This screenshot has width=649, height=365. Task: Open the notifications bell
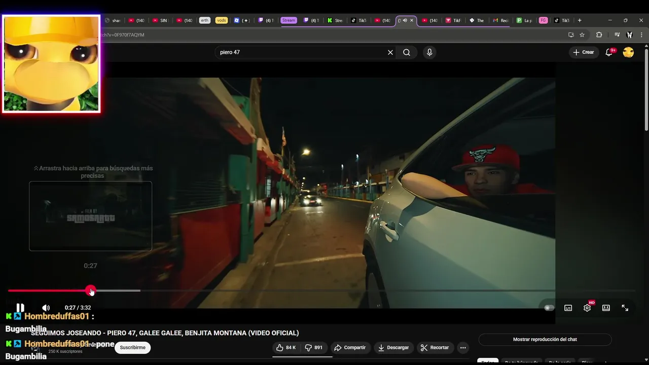(609, 52)
